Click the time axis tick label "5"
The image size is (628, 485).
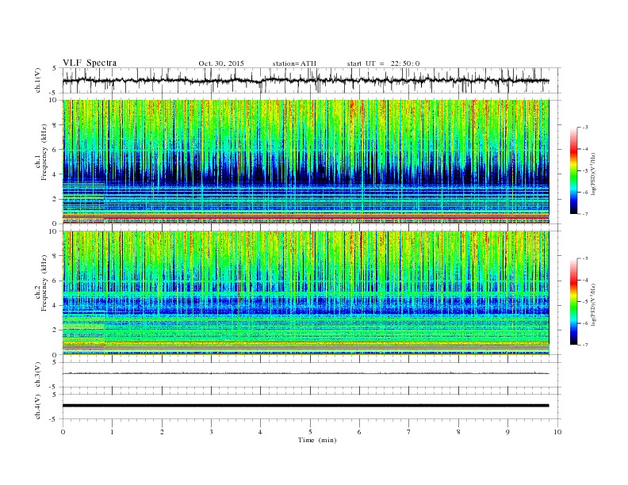pyautogui.click(x=310, y=432)
